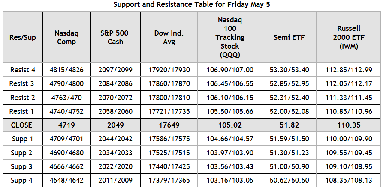Click the Semi ETF column header

(289, 37)
